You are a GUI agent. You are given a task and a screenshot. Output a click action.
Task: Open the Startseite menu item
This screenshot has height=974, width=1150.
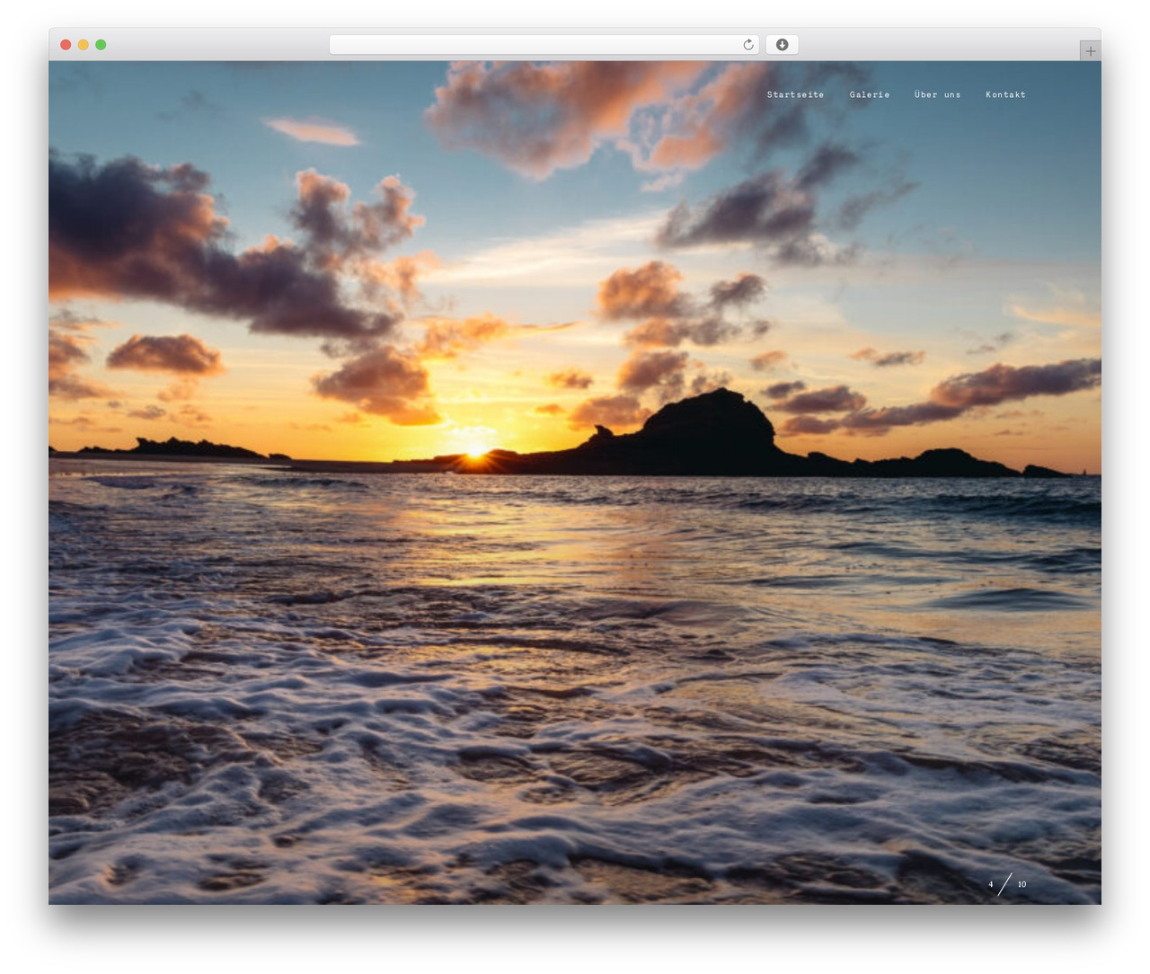pyautogui.click(x=795, y=94)
